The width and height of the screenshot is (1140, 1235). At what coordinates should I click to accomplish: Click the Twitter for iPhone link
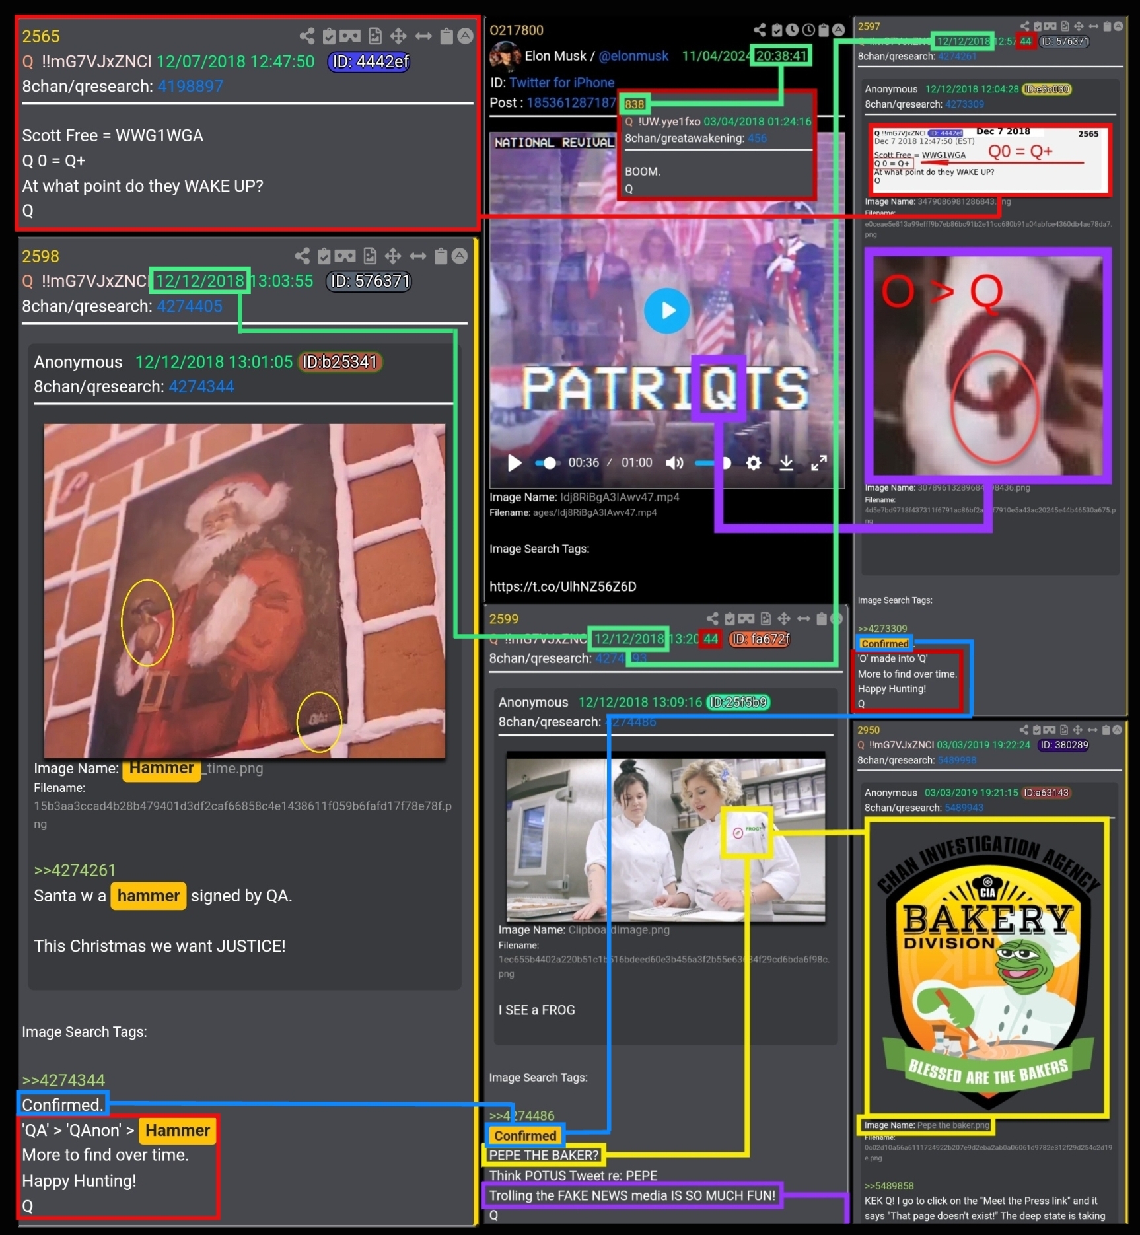click(561, 83)
